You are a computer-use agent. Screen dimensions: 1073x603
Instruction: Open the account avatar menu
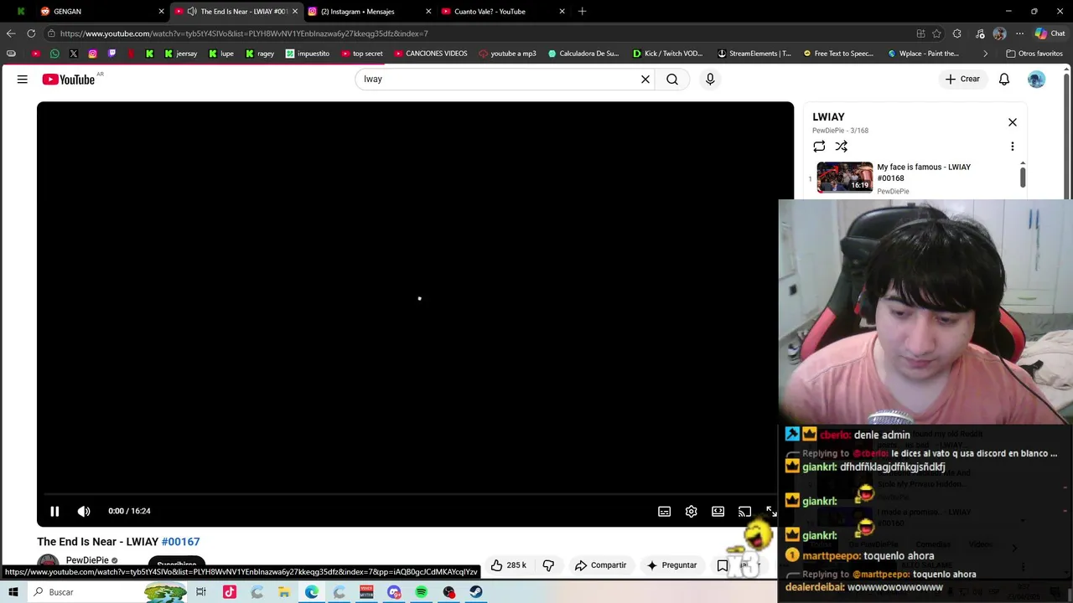[x=1037, y=79]
